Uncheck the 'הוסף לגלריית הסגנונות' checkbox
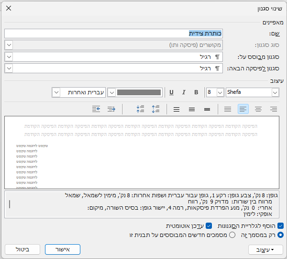Screen dimensions: 287x259 (x=280, y=225)
